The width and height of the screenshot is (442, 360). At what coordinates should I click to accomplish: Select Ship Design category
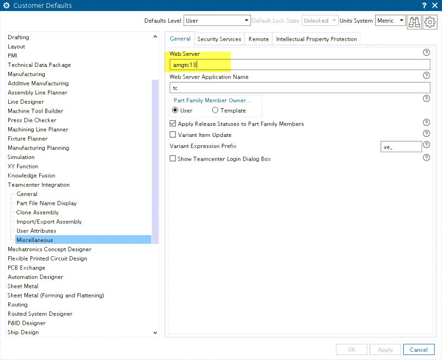pos(23,332)
